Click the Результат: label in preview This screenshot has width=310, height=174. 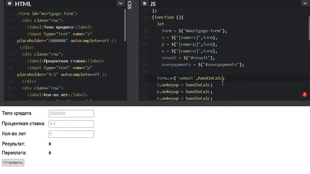click(x=14, y=144)
